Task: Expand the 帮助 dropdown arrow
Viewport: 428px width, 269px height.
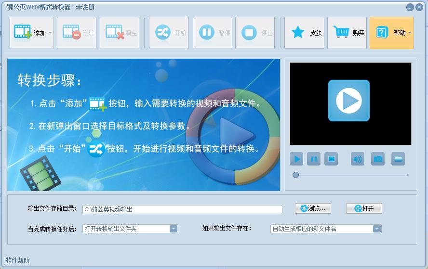Action: (x=410, y=33)
